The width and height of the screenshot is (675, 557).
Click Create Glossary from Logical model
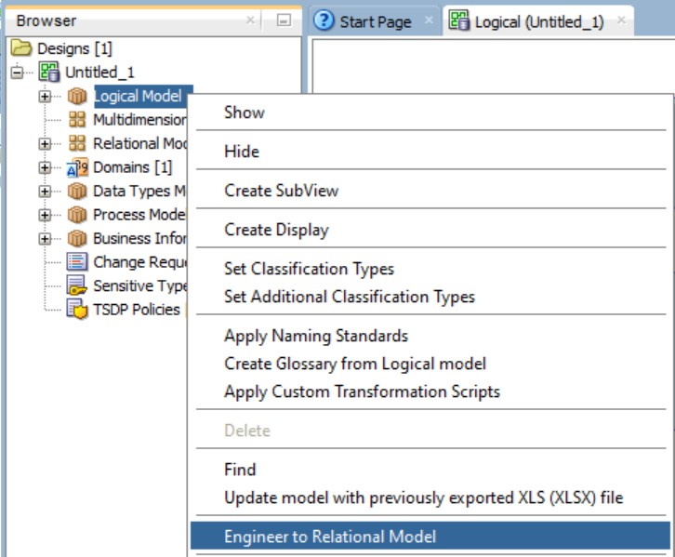[x=354, y=364]
